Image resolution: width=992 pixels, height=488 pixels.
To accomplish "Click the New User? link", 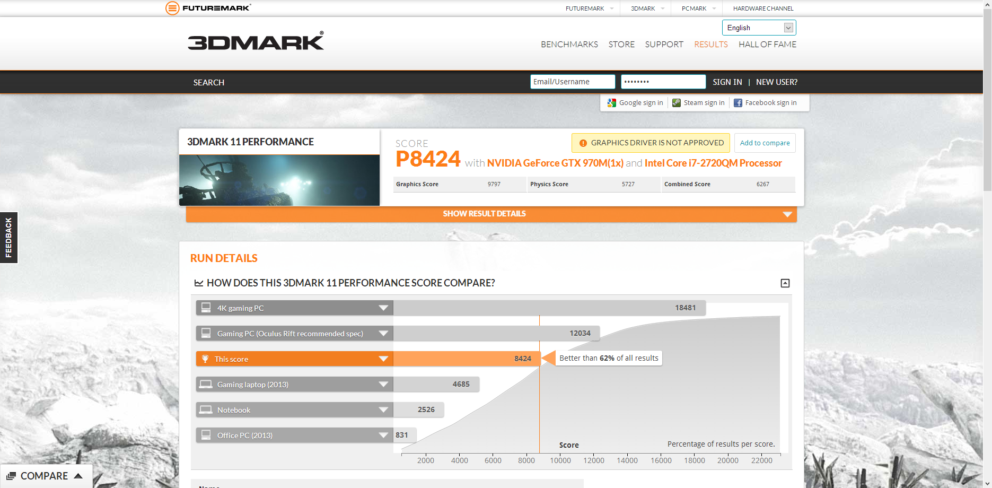I will point(776,82).
